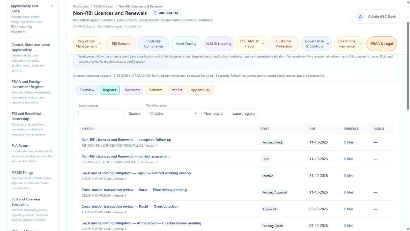Open the Workflow state All states dropdown
This screenshot has height=231, width=410.
pyautogui.click(x=172, y=113)
